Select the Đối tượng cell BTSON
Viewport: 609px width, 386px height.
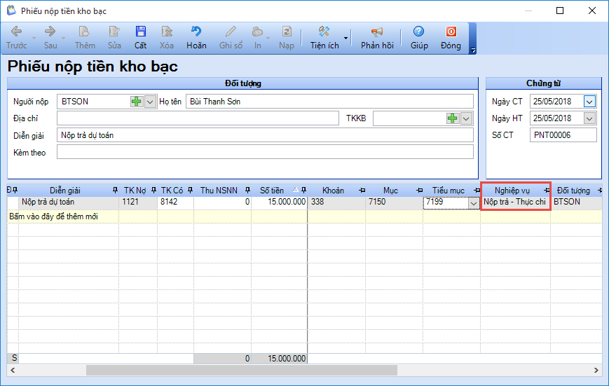tap(576, 202)
